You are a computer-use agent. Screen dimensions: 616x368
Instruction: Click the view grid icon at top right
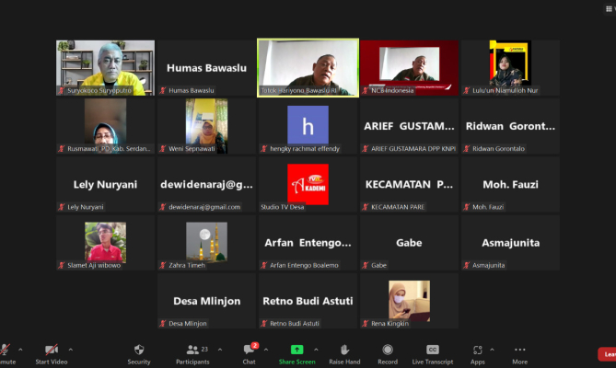point(610,7)
